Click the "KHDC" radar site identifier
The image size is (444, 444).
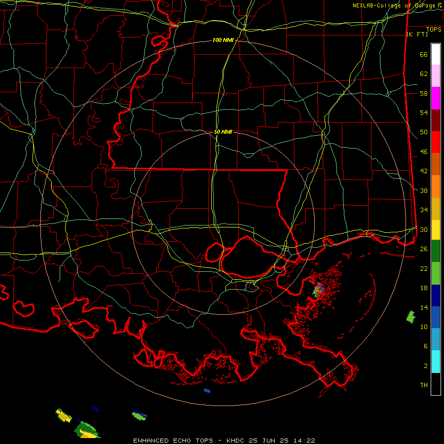click(236, 441)
